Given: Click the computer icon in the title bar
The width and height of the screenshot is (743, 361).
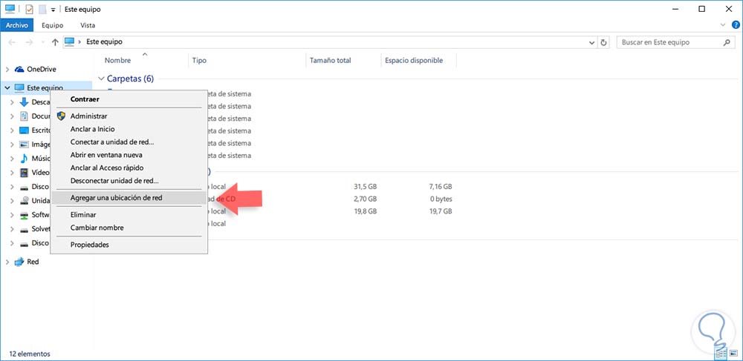Looking at the screenshot, I should point(10,9).
